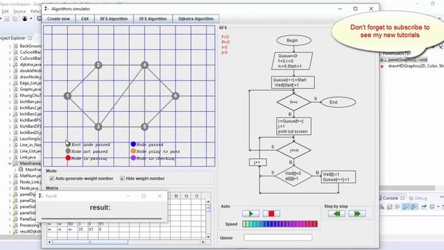
Task: Click the flowchart 'j++' box
Action: pyautogui.click(x=257, y=162)
